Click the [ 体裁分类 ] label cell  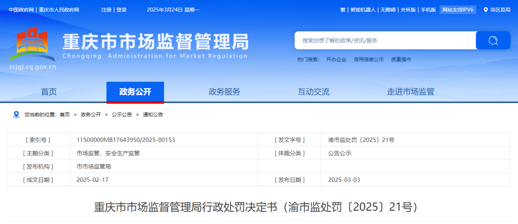coord(289,153)
